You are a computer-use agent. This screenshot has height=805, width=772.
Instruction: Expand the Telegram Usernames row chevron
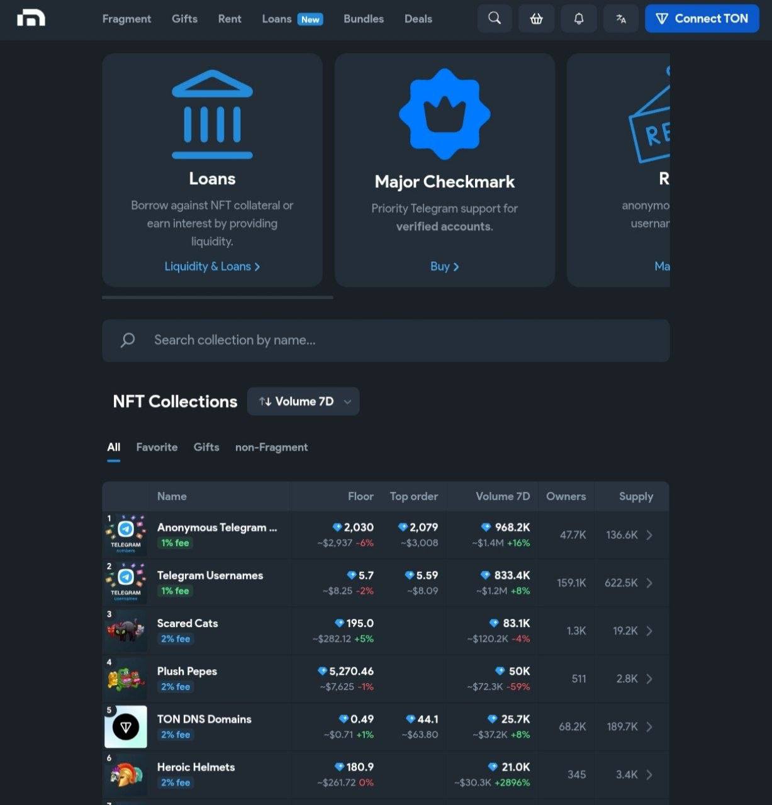click(x=649, y=583)
